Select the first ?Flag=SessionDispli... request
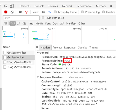The width and height of the screenshot is (116, 110). pos(19,62)
